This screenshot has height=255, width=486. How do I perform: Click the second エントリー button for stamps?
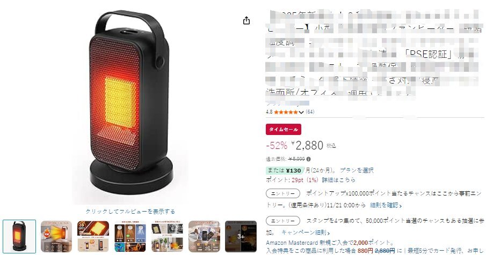pos(283,221)
